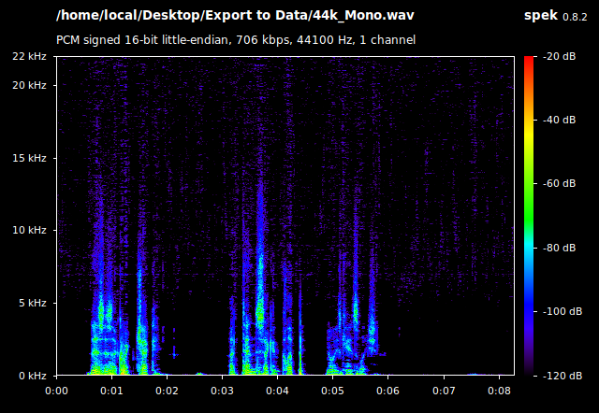Click the 10 kHz frequency label
This screenshot has width=599, height=413.
click(29, 231)
